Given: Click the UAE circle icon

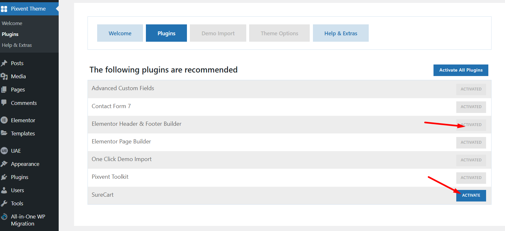Looking at the screenshot, I should coord(4,151).
